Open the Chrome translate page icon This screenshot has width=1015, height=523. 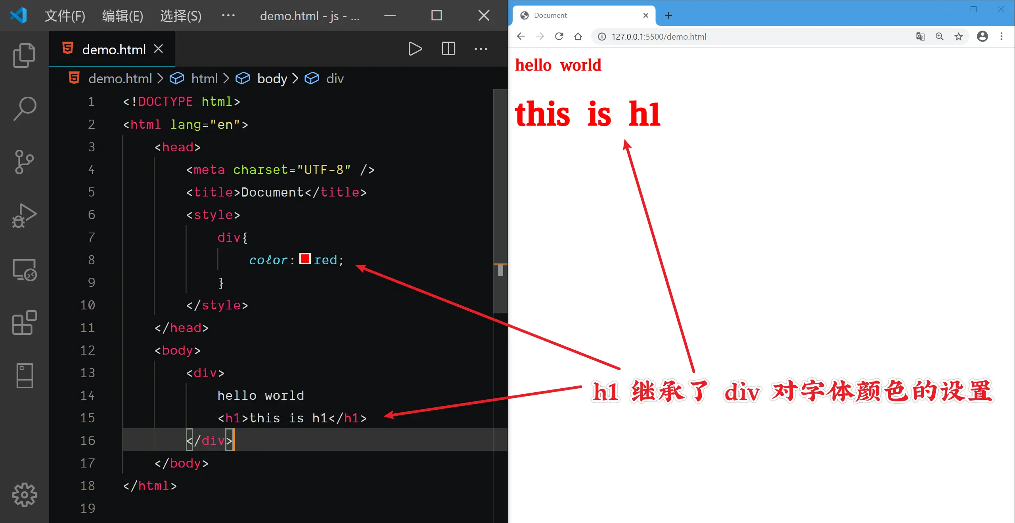coord(920,37)
